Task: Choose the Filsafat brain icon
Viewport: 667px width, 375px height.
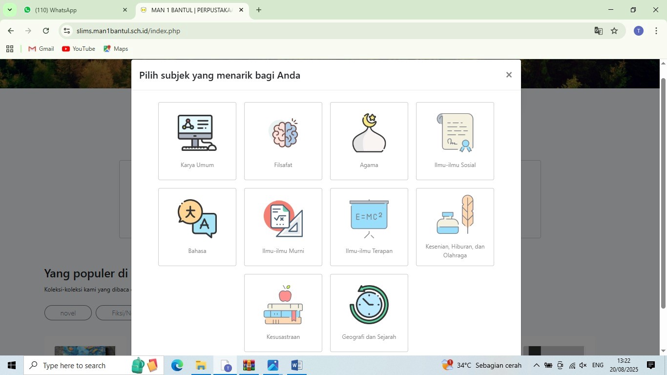Action: (283, 133)
